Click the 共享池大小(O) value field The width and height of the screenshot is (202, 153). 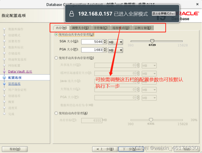pyautogui.click(x=115, y=65)
